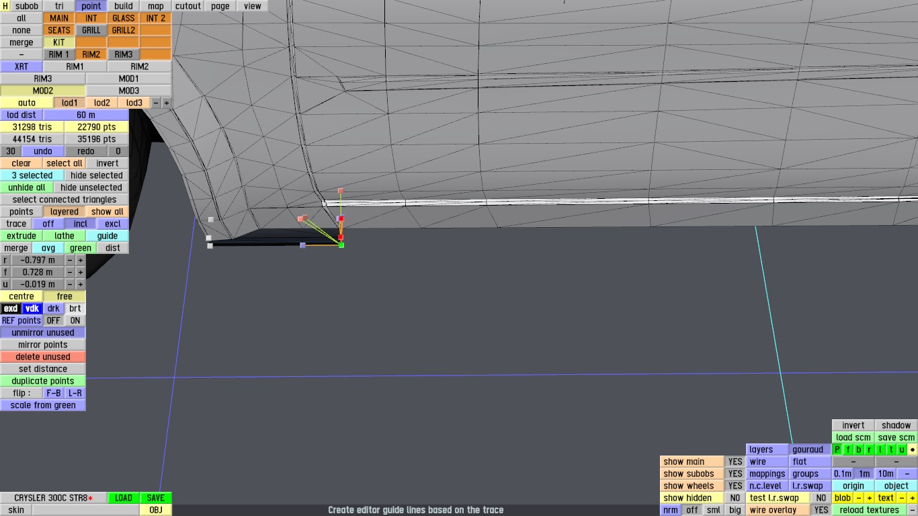Click the green SAVE button

click(156, 498)
